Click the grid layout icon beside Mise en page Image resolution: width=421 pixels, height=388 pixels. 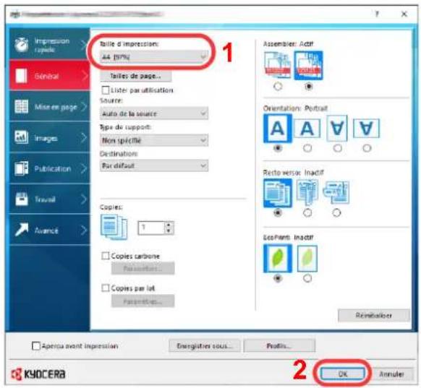(21, 106)
